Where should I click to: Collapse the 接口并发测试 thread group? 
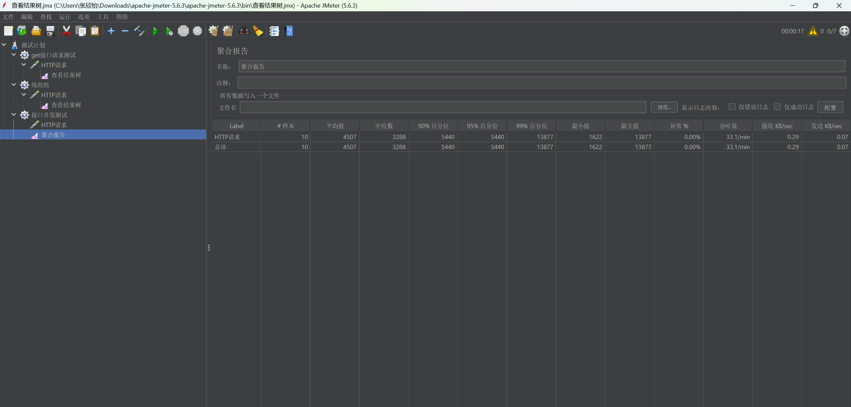tap(14, 114)
